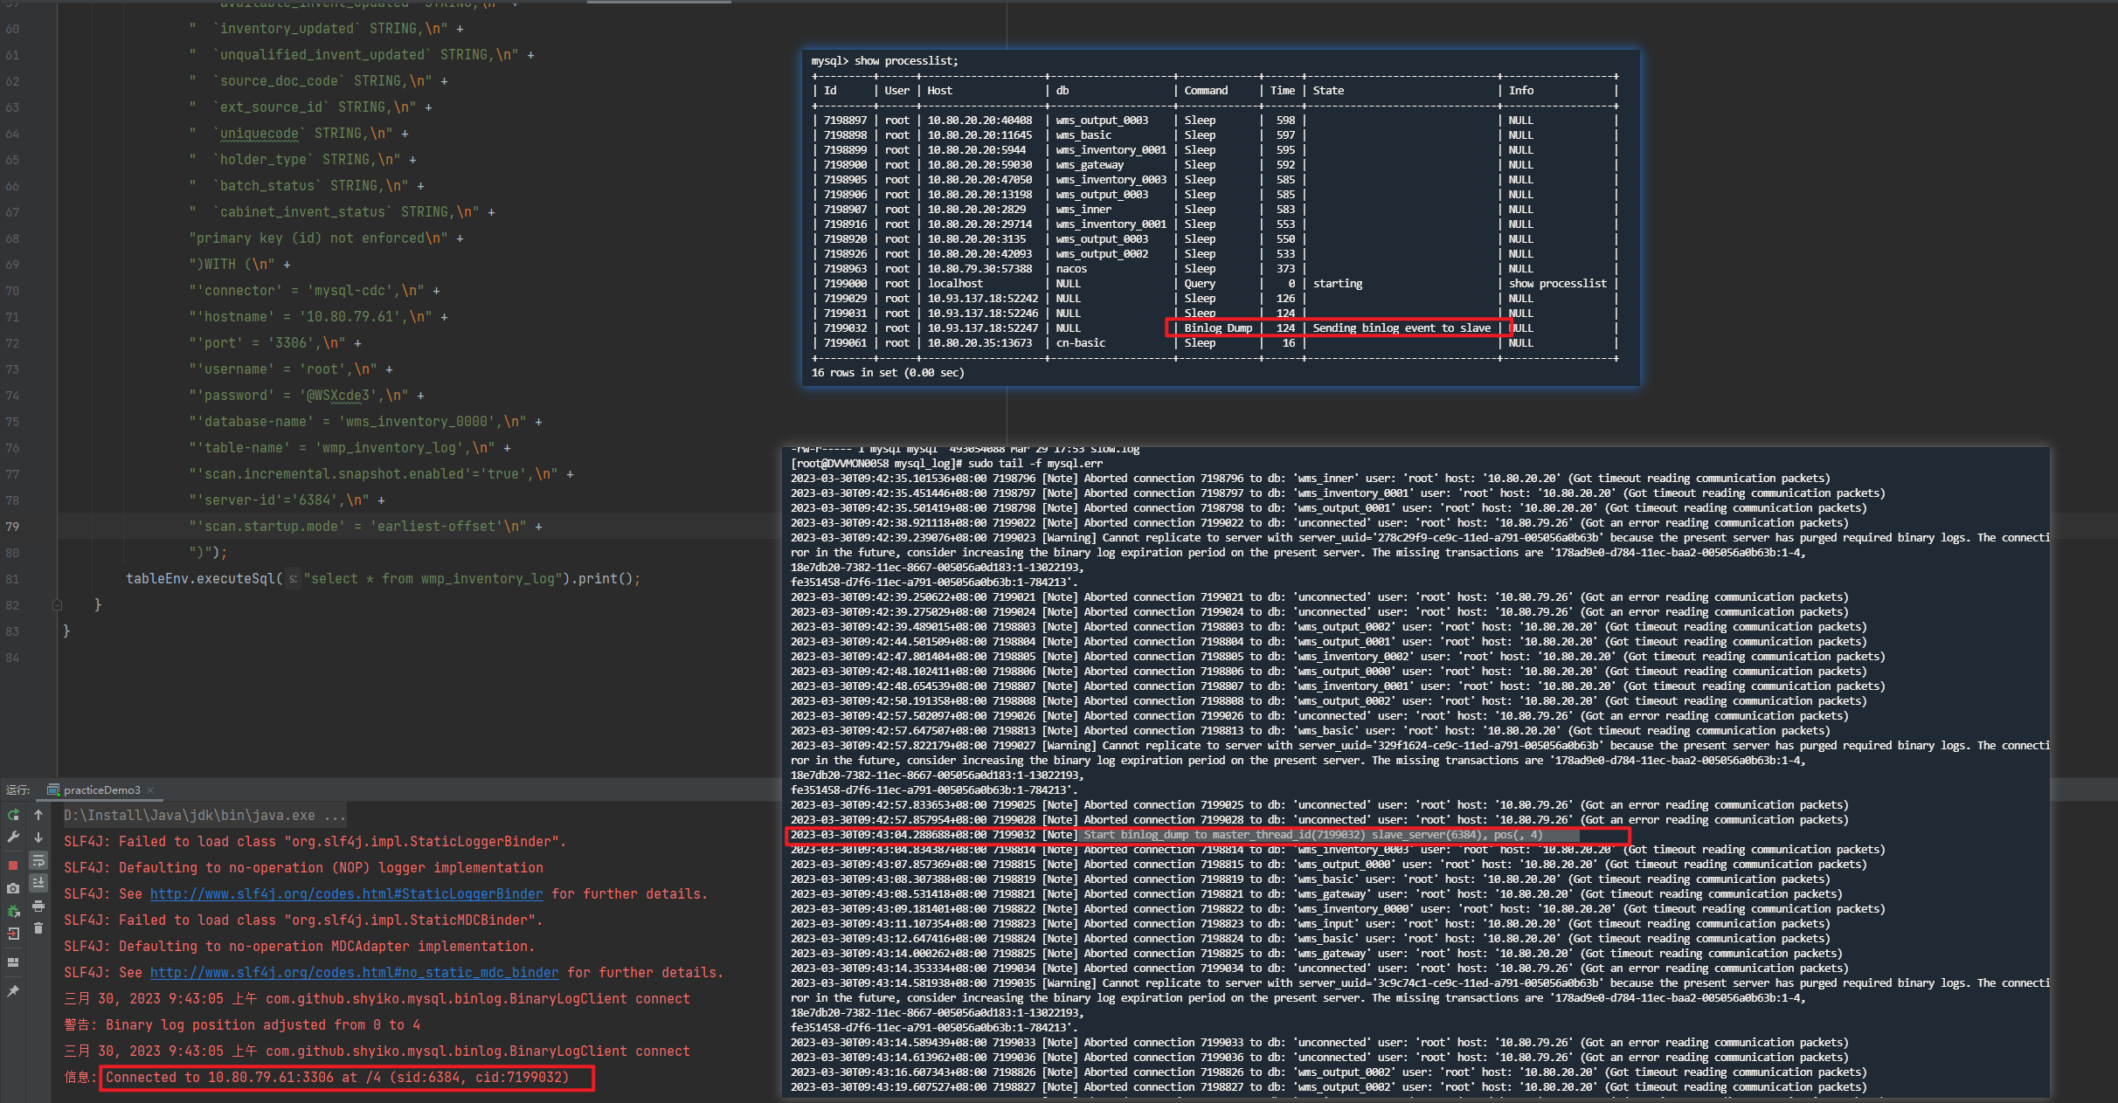This screenshot has height=1103, width=2118.
Task: Clear console with trash icon
Action: pos(38,928)
